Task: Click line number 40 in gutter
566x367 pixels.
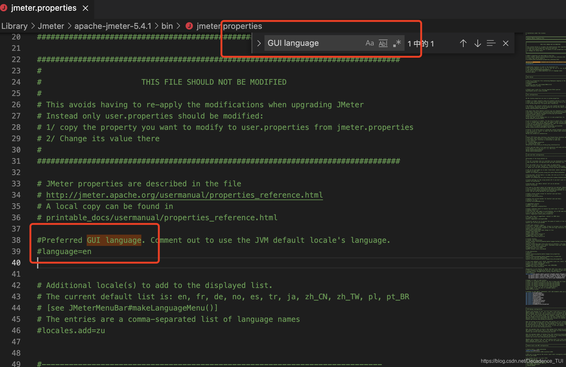Action: pos(16,263)
